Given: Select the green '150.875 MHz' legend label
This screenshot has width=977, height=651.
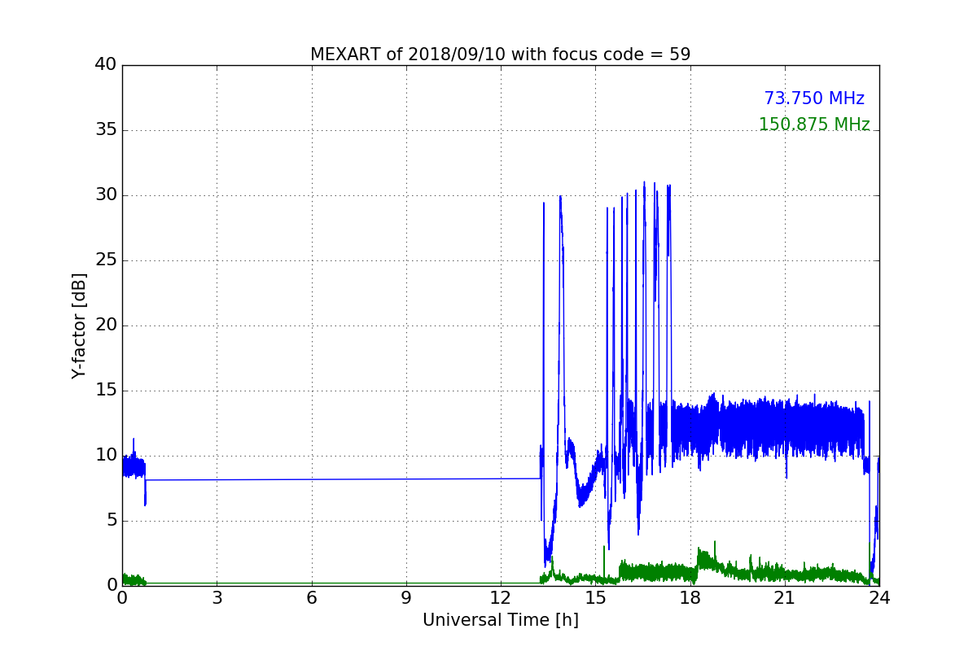Looking at the screenshot, I should tap(814, 125).
